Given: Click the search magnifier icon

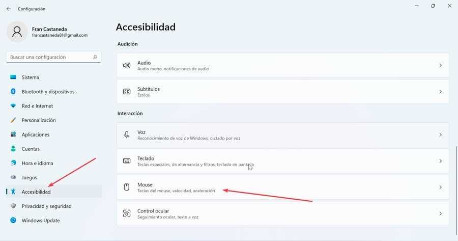Looking at the screenshot, I should [95, 58].
